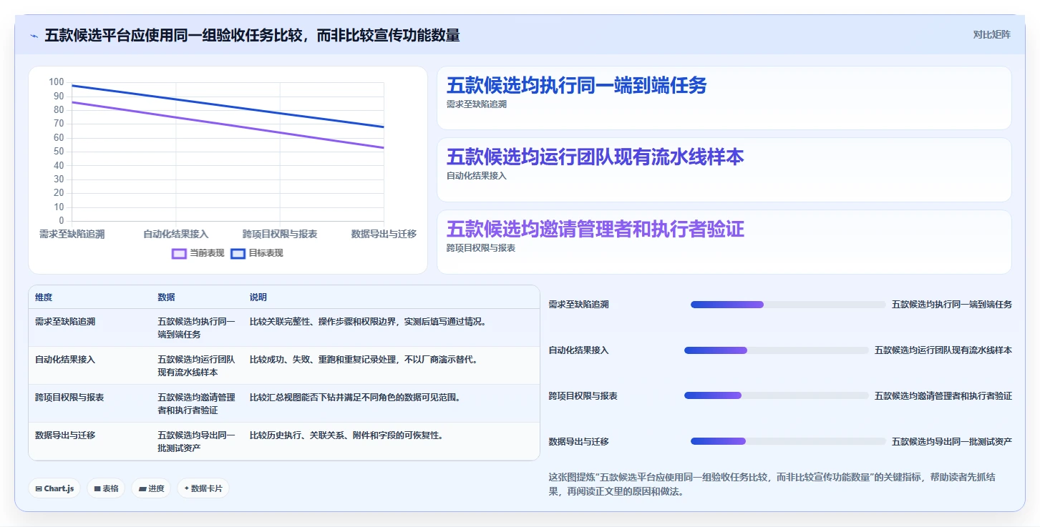
Task: Click the chart x-axis label 自动化结果接入
Action: [x=176, y=234]
